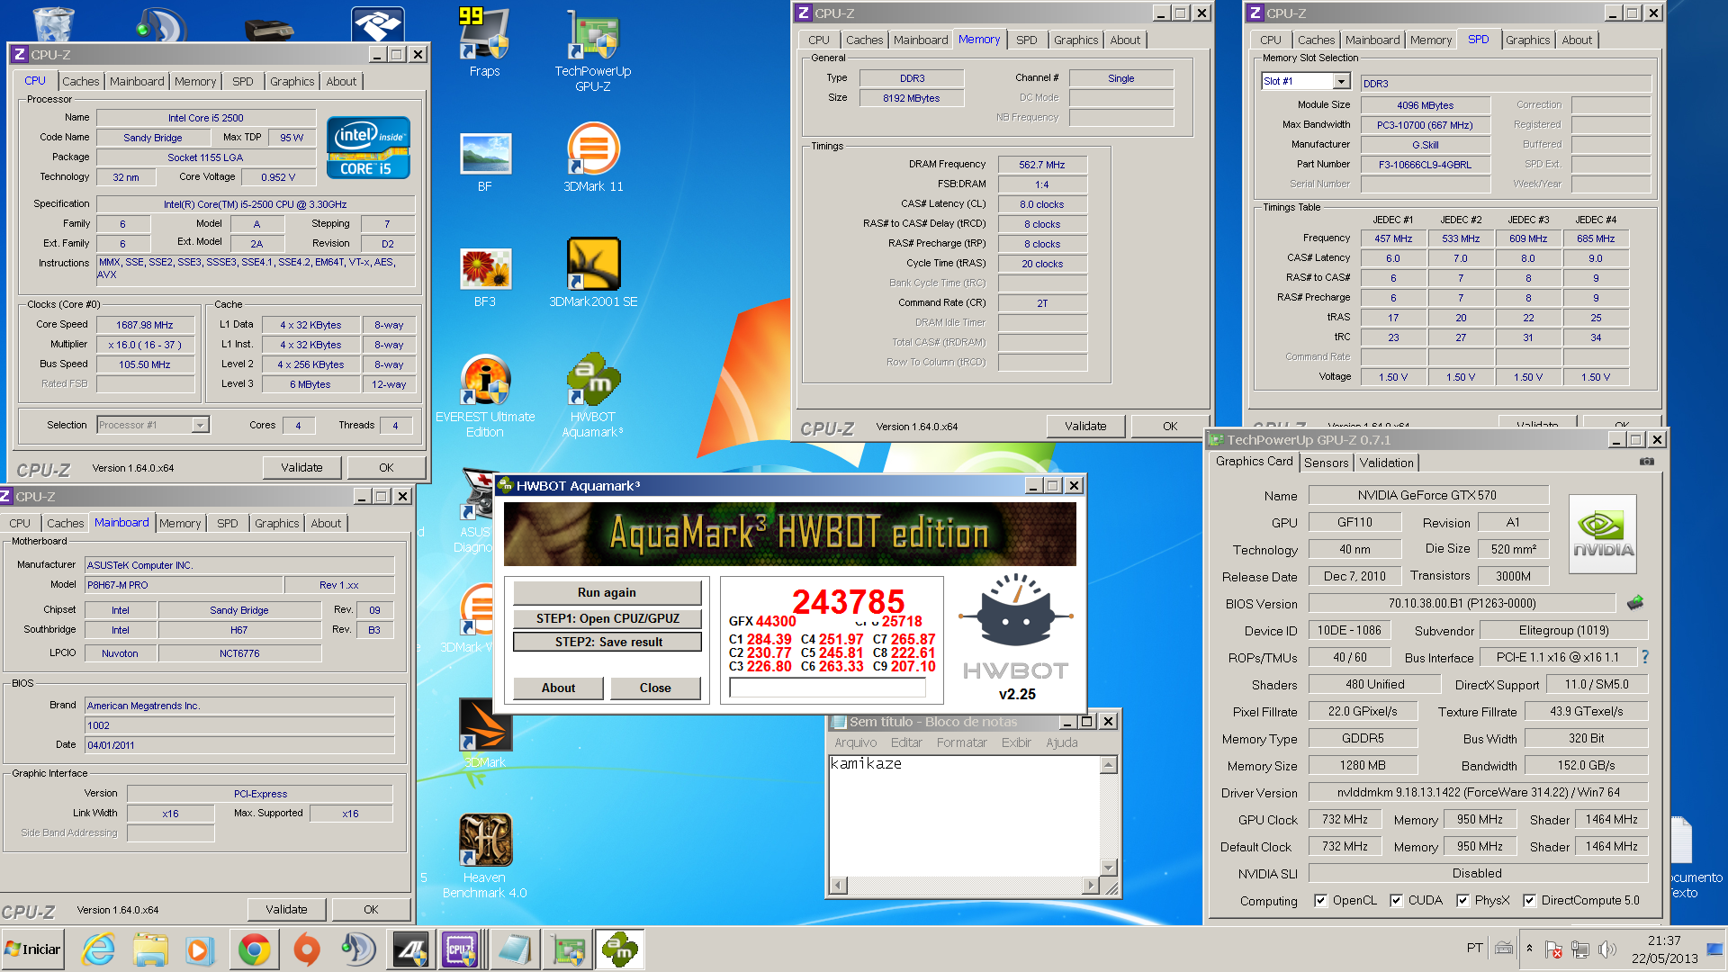The height and width of the screenshot is (972, 1728).
Task: Open Internet Explorer from the taskbar
Action: pyautogui.click(x=99, y=949)
